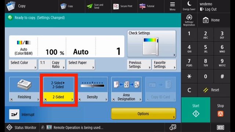Tap keypad digit 1
The height and width of the screenshot is (132, 235).
coord(189,34)
